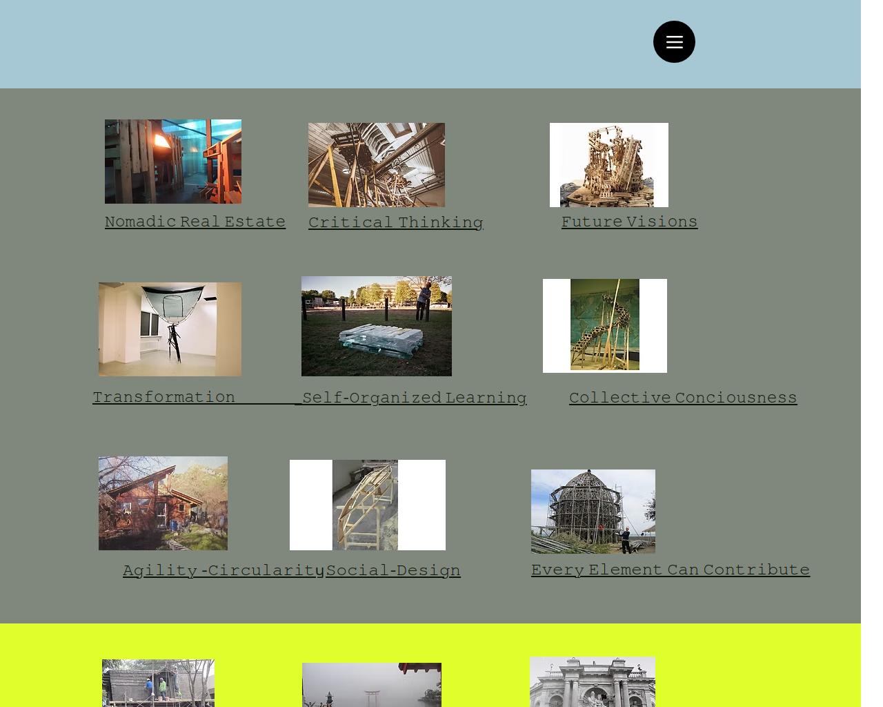Image resolution: width=883 pixels, height=707 pixels.
Task: Follow the Critical Thinking link
Action: pyautogui.click(x=396, y=222)
